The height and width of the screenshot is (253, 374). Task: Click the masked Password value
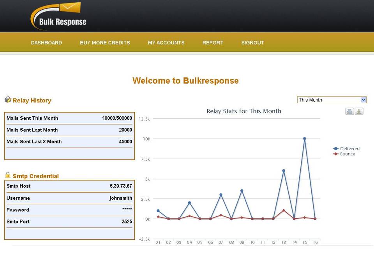127,210
